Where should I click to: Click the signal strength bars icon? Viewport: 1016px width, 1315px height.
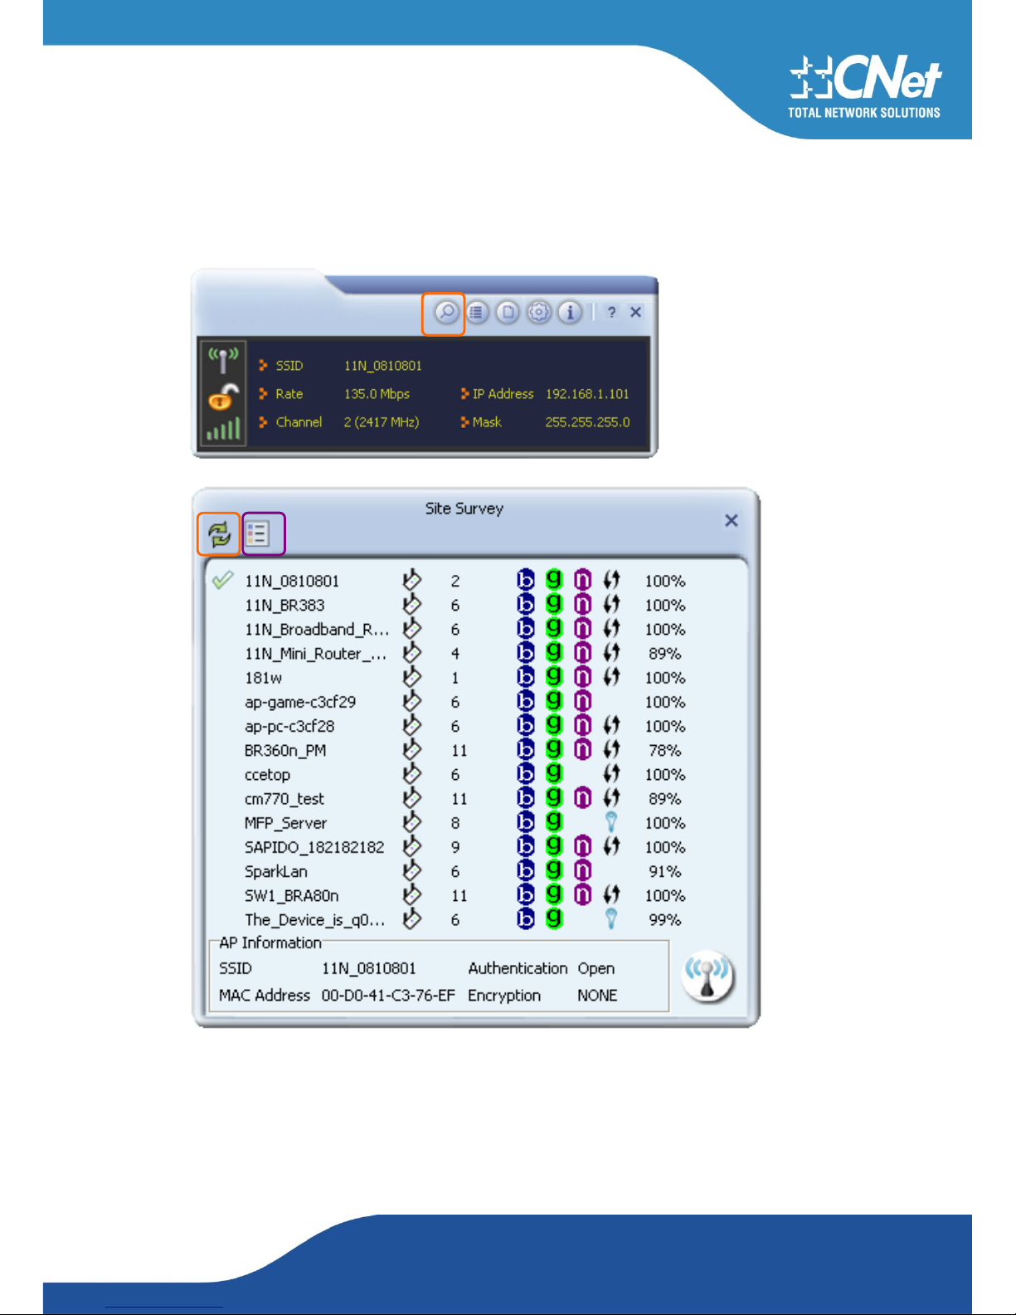click(223, 430)
